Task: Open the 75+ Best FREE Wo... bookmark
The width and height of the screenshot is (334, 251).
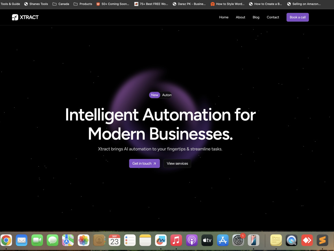Action: pos(151,4)
